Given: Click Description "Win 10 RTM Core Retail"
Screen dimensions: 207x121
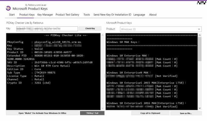Looking at the screenshot, I should click(52, 66).
